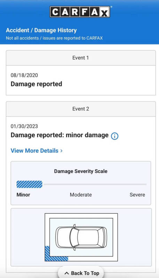Click the striped Minor severity bar
Image resolution: width=159 pixels, height=278 pixels.
[29, 184]
